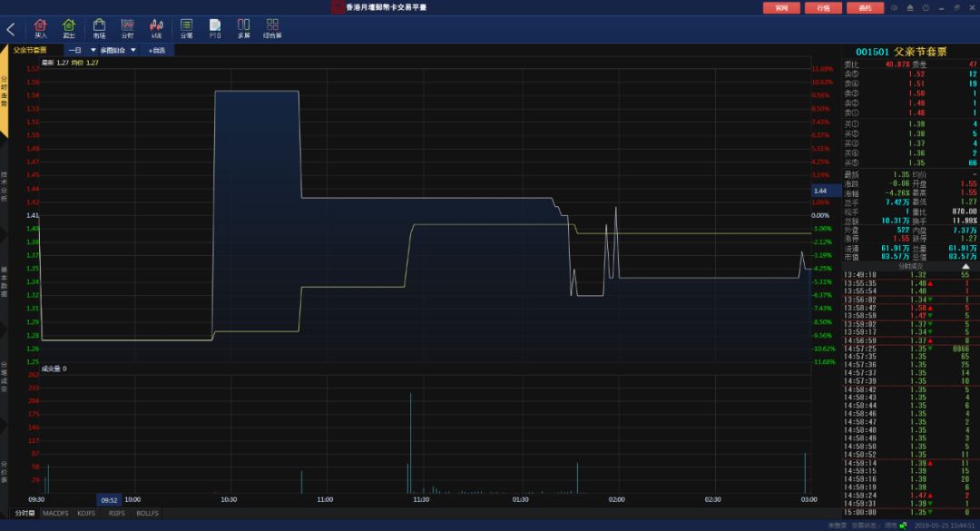Switch to 分时 time-share chart icon
This screenshot has width=980, height=531.
pyautogui.click(x=128, y=28)
